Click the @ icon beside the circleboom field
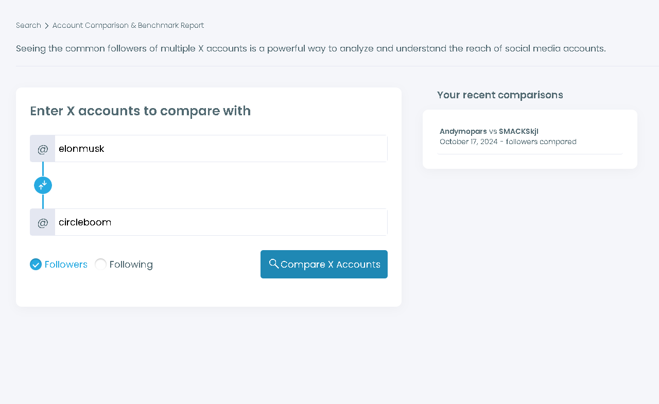659x404 pixels. click(42, 222)
